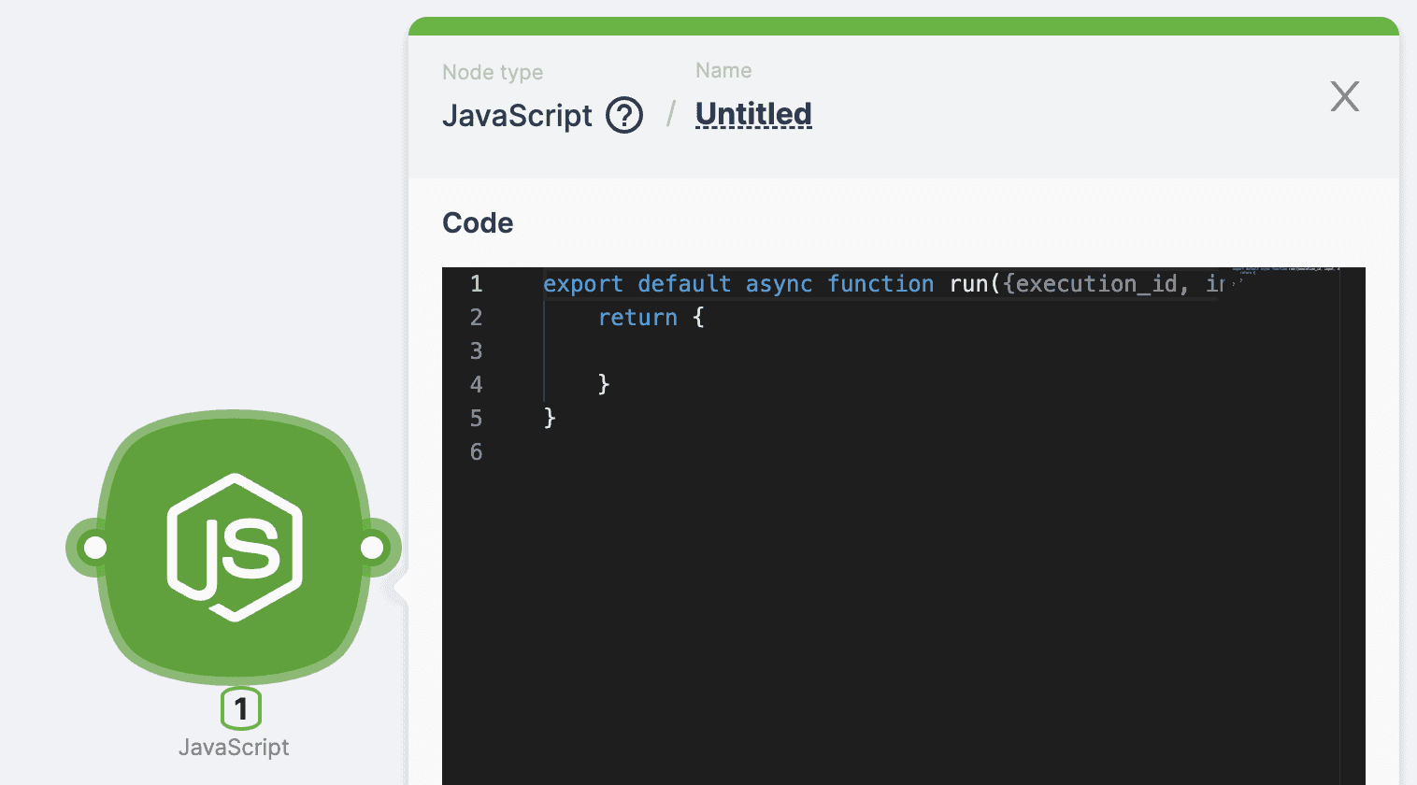1417x785 pixels.
Task: Rename the node by clicking Untitled
Action: pos(753,114)
